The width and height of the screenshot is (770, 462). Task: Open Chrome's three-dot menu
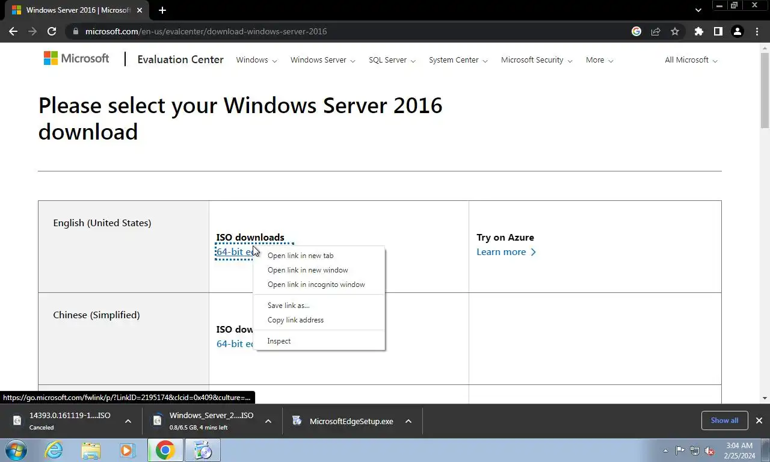point(757,31)
